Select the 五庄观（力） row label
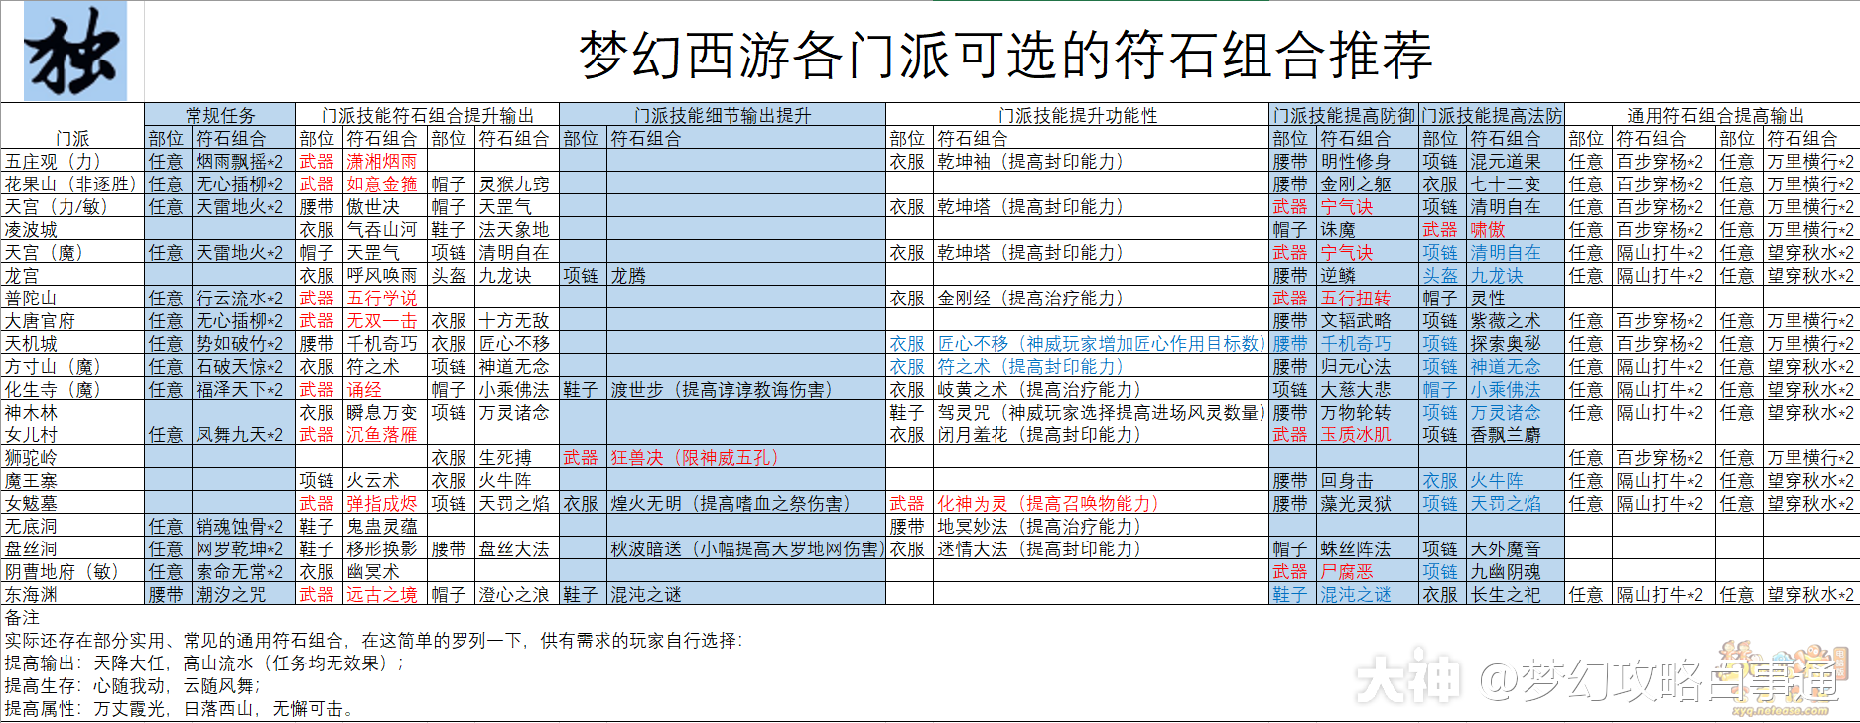 point(54,162)
